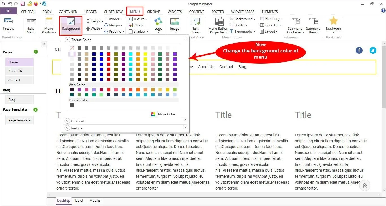The image size is (386, 206).
Task: Open Menu Button Properties
Action: click(x=218, y=25)
